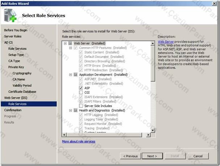This screenshot has height=166, width=220.
Task: Click the Static Content checkbox
Action: 81,52
